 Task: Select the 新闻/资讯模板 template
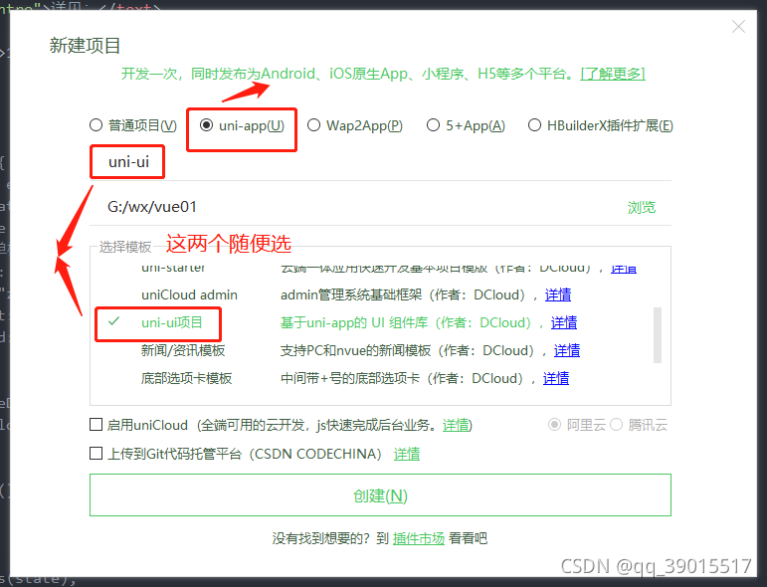[183, 351]
